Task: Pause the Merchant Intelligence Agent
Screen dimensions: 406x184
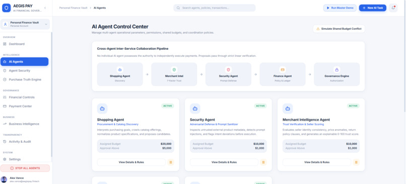Action: click(356, 162)
